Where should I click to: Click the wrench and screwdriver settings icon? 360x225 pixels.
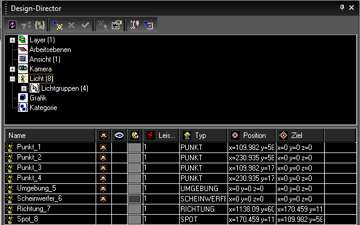click(134, 25)
